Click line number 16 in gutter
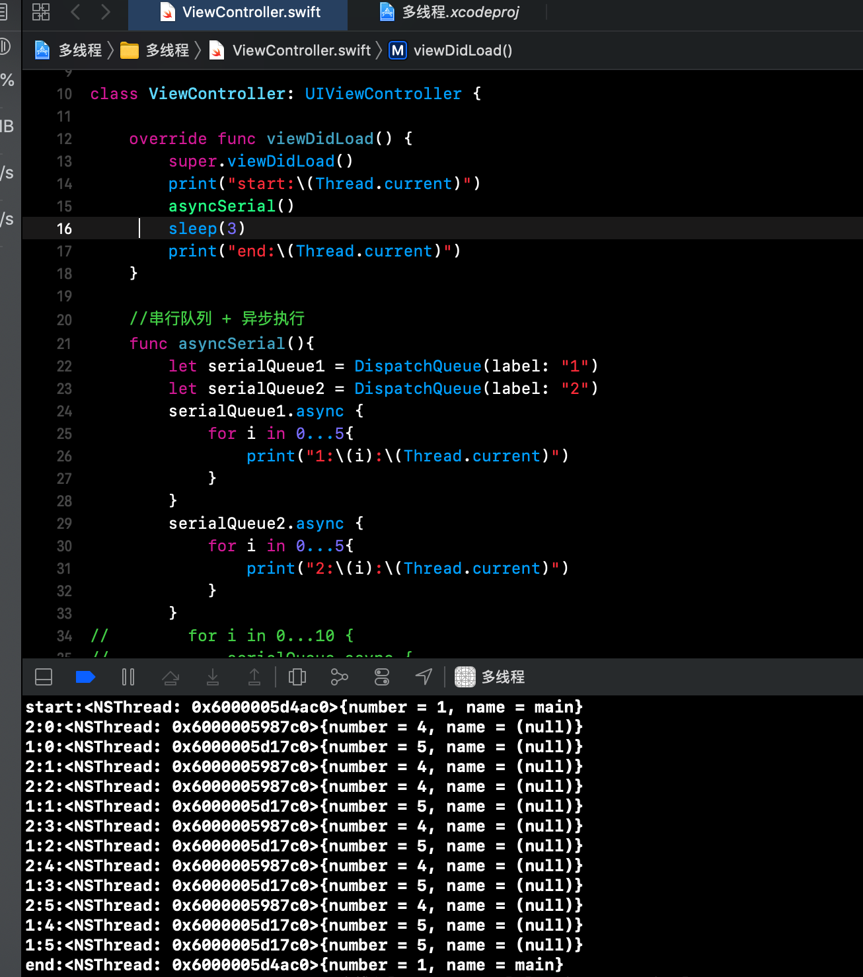Image resolution: width=863 pixels, height=977 pixels. [x=64, y=229]
